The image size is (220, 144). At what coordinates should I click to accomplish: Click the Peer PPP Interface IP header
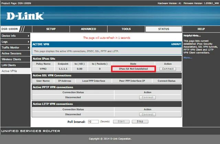(132, 81)
